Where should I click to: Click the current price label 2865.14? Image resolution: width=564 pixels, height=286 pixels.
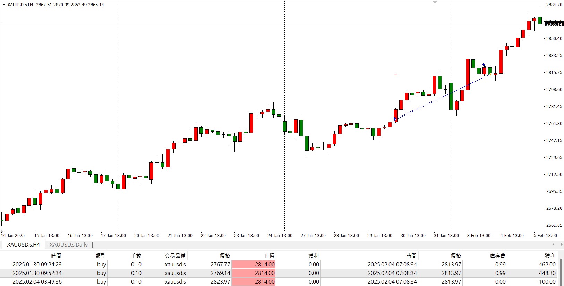pos(554,24)
